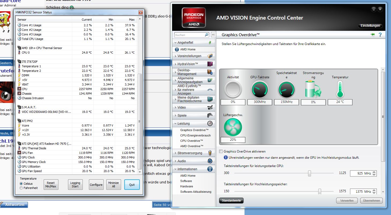Click the S.M.A.R.T. drive group icon
Viewport: 391px width, 215px height.
click(x=19, y=107)
